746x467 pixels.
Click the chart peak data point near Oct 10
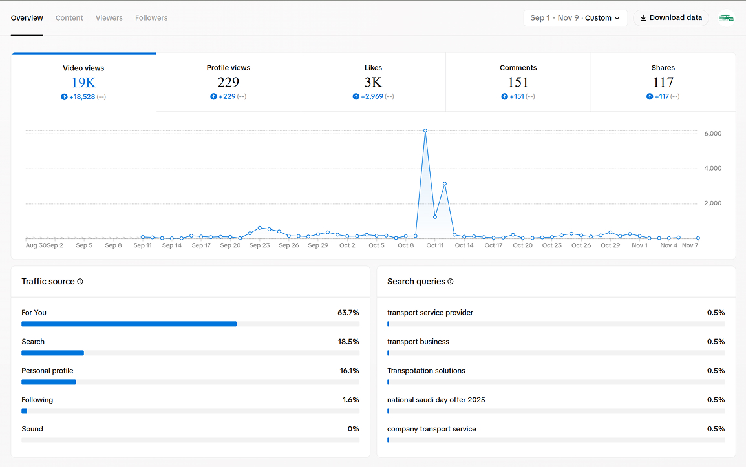click(x=425, y=130)
